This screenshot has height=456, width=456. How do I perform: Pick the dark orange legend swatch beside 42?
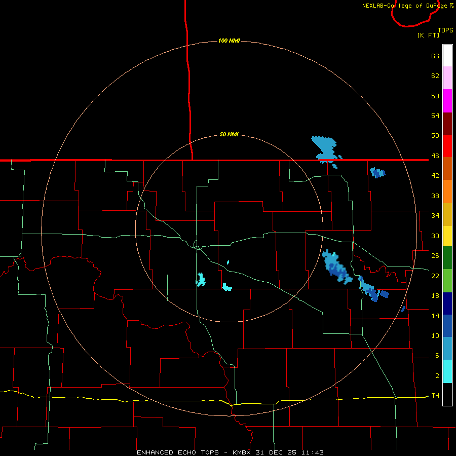[447, 169]
